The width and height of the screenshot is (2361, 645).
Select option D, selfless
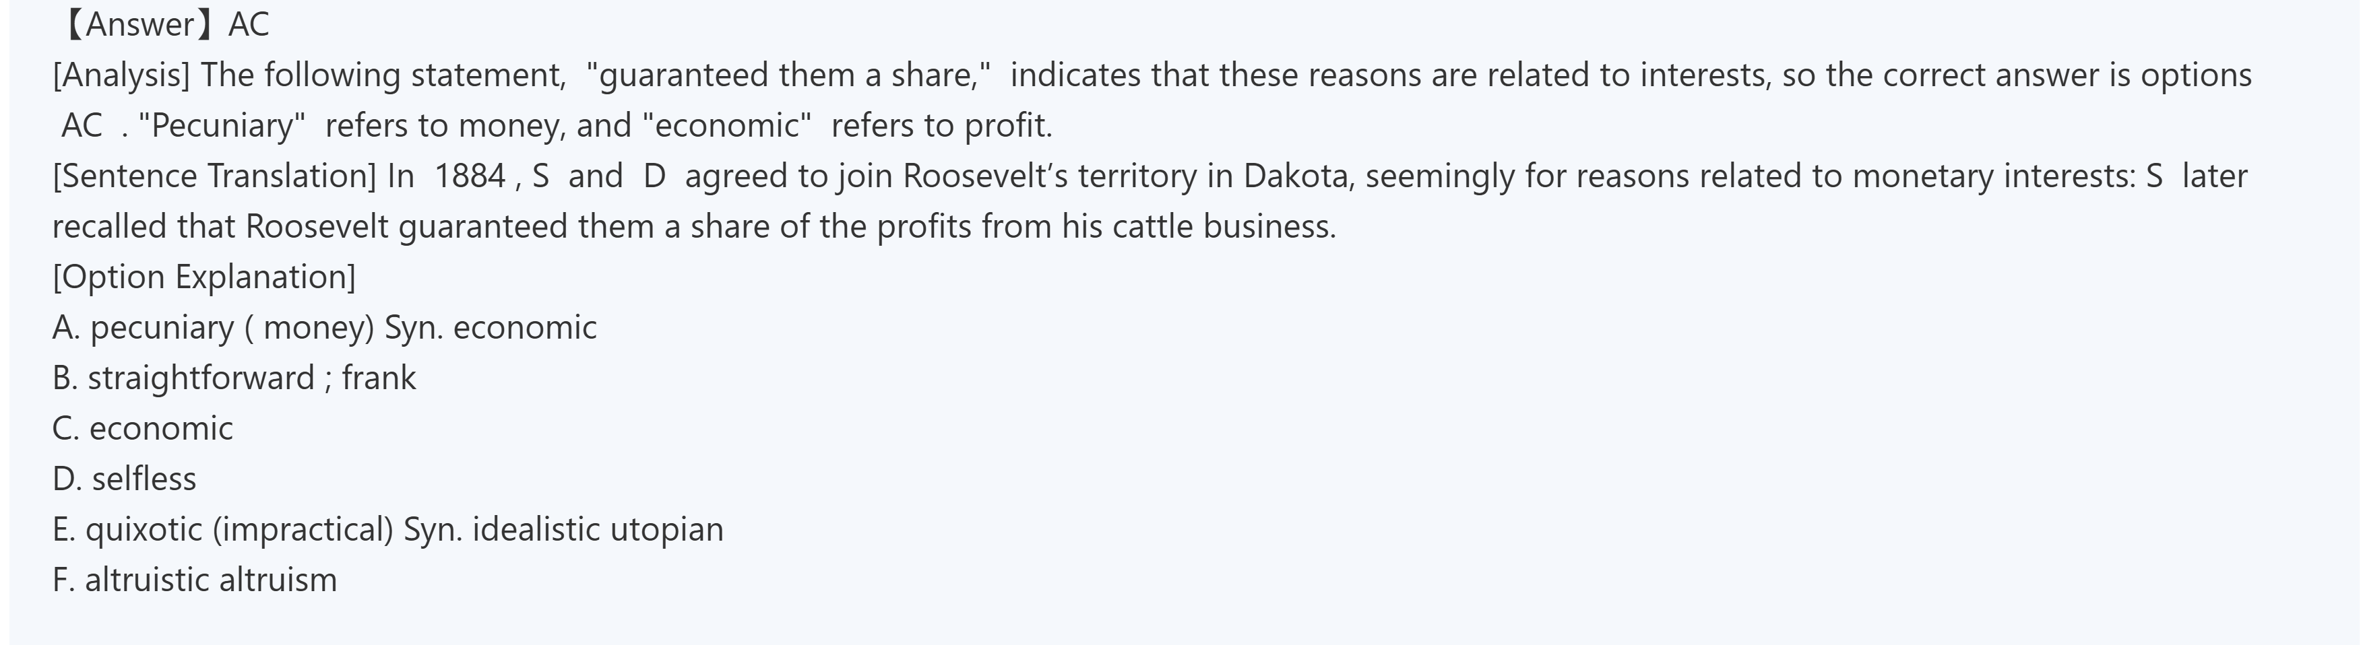click(x=125, y=478)
